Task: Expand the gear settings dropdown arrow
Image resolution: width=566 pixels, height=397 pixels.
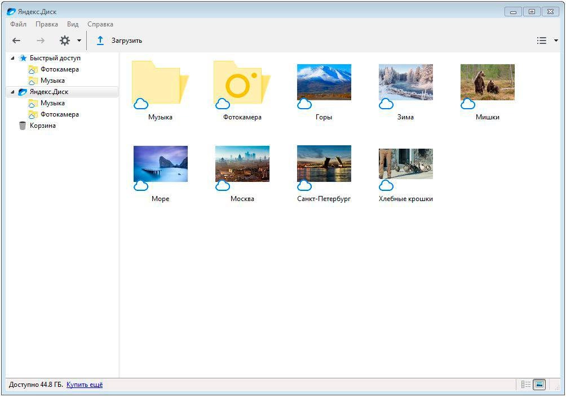Action: point(79,41)
